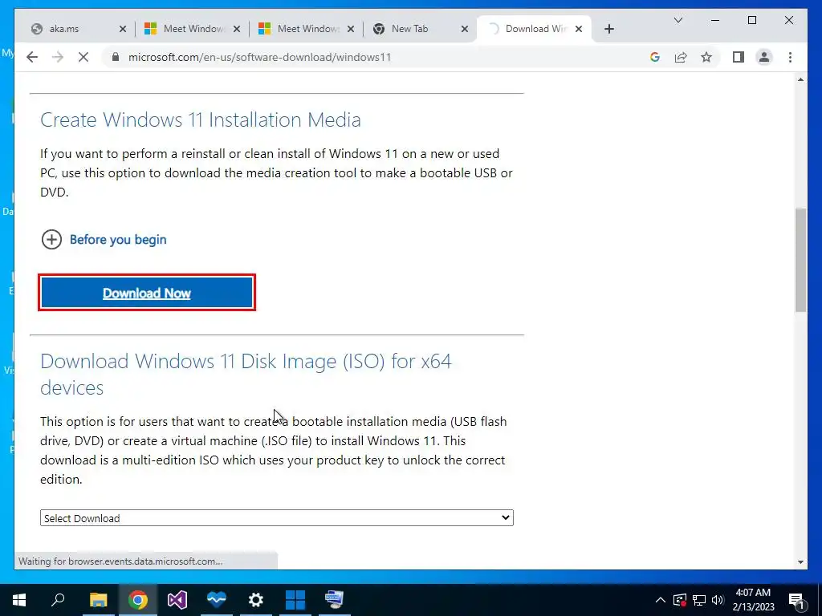Open the volume speaker tray icon
822x616 pixels.
coord(718,600)
